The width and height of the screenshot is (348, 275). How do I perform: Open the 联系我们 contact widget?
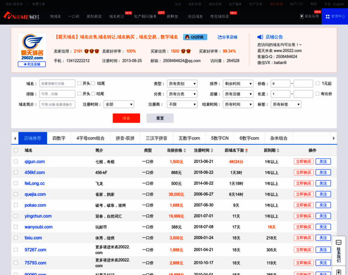tap(338, 251)
